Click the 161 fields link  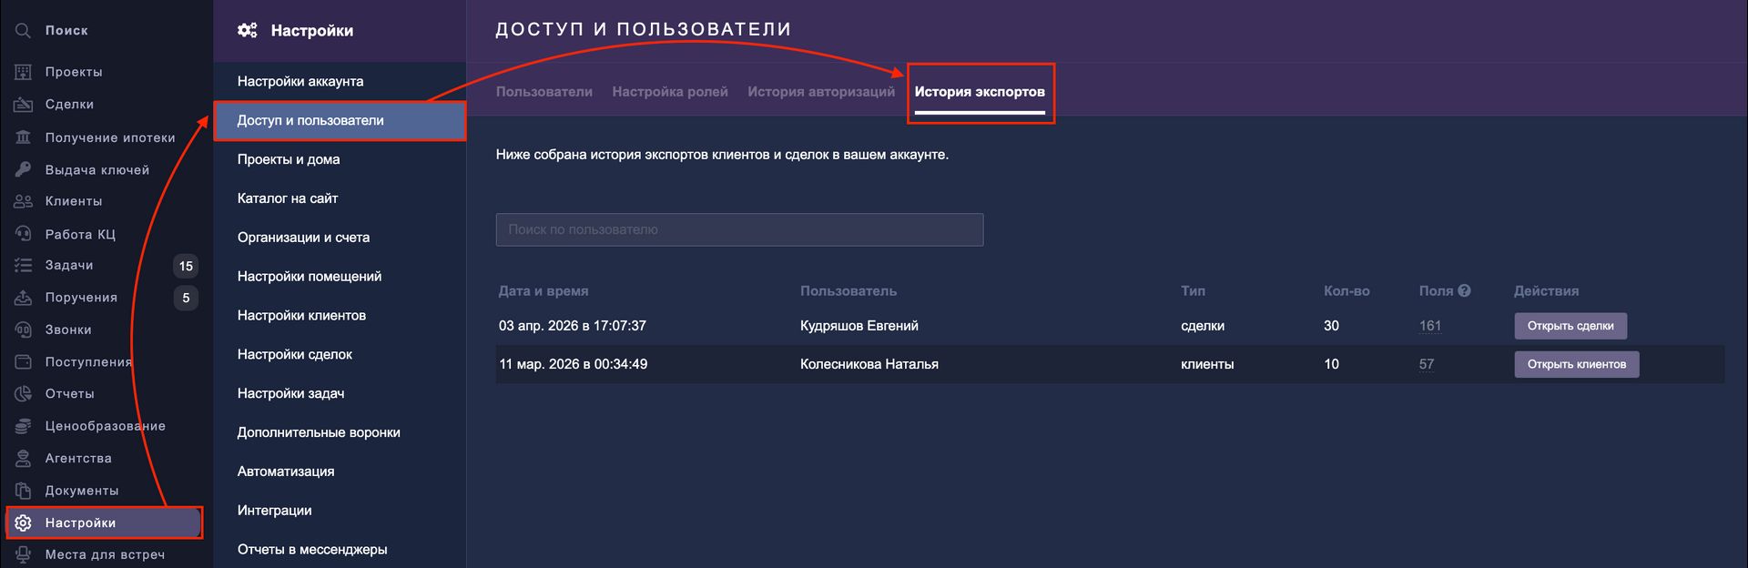(x=1430, y=326)
